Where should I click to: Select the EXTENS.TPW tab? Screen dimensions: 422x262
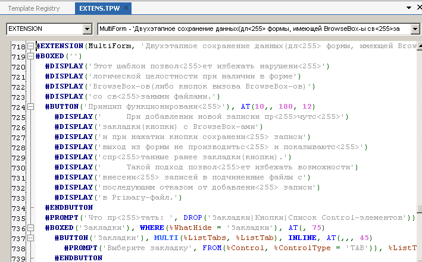[98, 8]
